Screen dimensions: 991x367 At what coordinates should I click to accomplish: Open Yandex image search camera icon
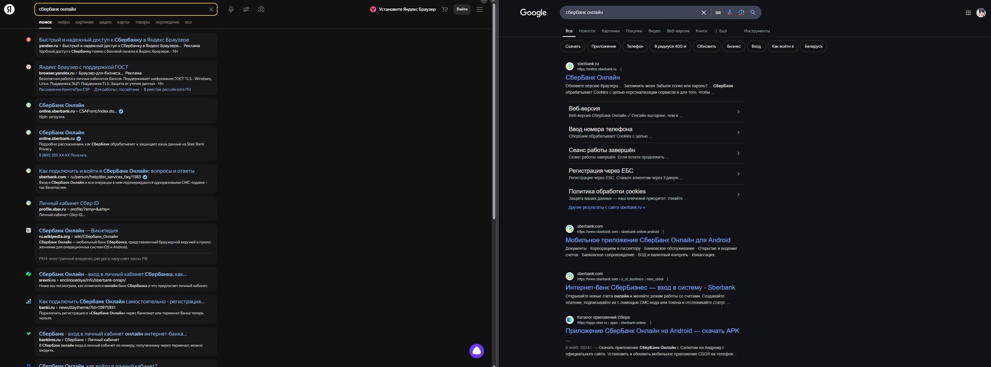(x=261, y=9)
